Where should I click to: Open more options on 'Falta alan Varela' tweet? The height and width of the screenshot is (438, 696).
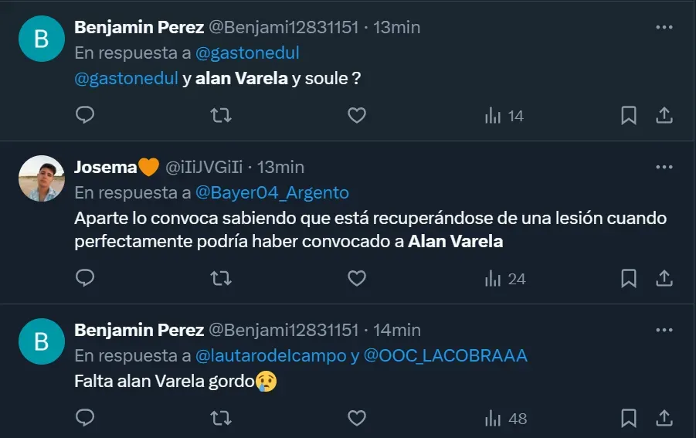tap(664, 330)
